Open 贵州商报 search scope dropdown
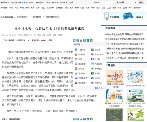This screenshot has width=147, height=122. (126, 2)
